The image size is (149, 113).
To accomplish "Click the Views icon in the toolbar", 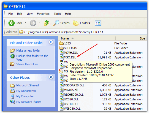I will coord(98,23).
